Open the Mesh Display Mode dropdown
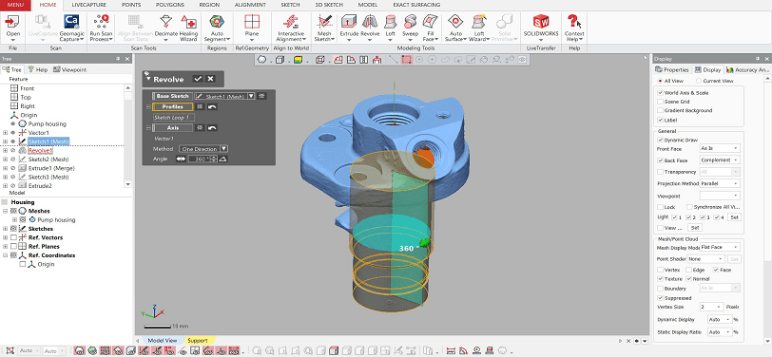This screenshot has height=357, width=772. [x=720, y=247]
